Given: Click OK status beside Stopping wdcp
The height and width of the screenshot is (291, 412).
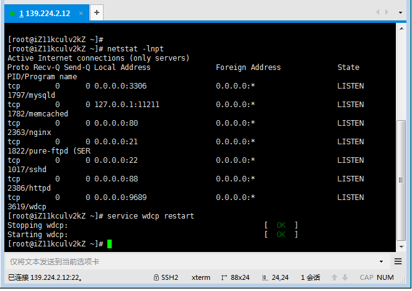Looking at the screenshot, I should click(281, 225).
